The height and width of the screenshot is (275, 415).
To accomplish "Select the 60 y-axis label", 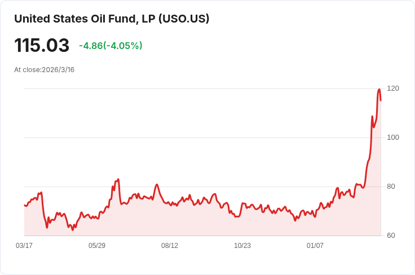I will click(x=391, y=236).
